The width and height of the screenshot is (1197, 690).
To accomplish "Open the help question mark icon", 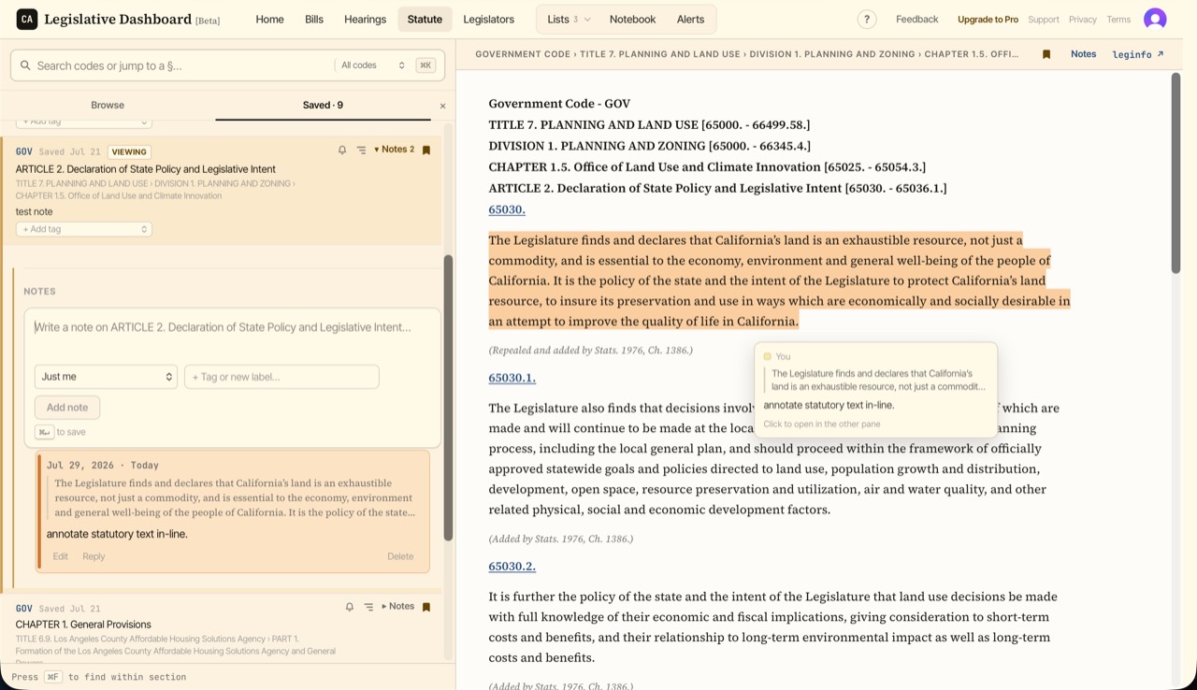I will point(867,19).
